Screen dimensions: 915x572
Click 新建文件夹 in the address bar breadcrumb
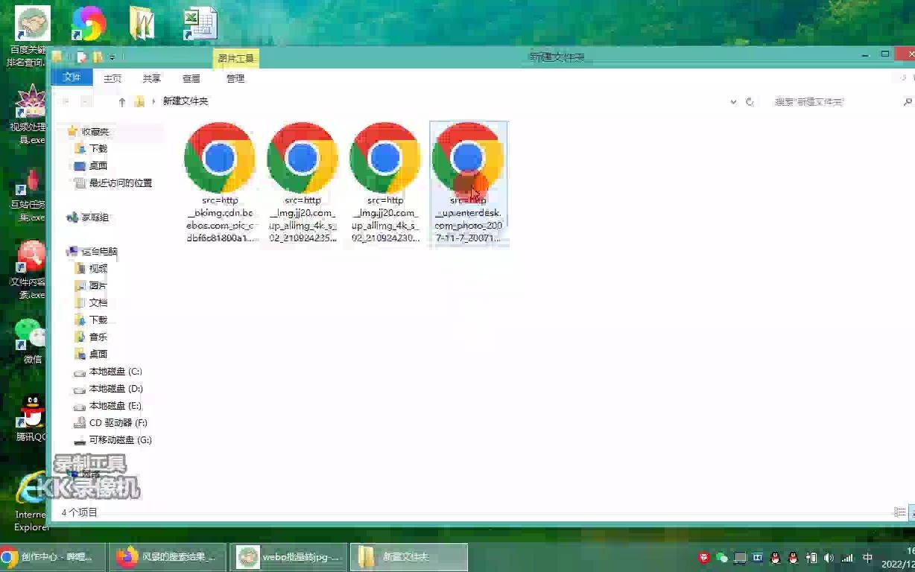pyautogui.click(x=188, y=101)
